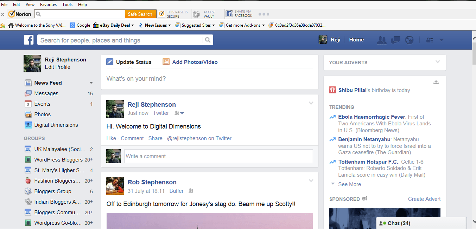
Task: Open the File menu
Action: (x=4, y=5)
